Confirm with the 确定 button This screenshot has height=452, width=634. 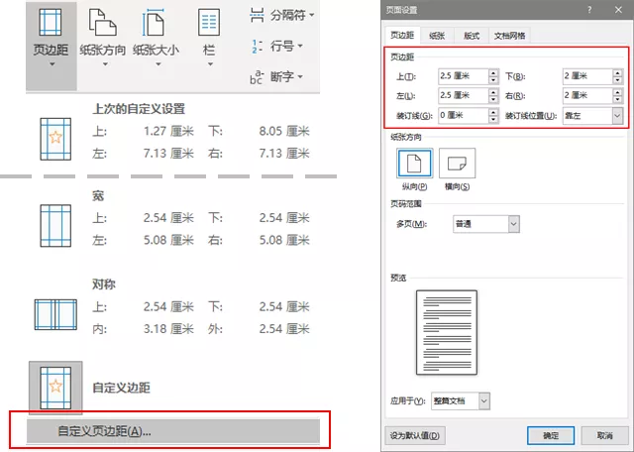click(x=551, y=436)
